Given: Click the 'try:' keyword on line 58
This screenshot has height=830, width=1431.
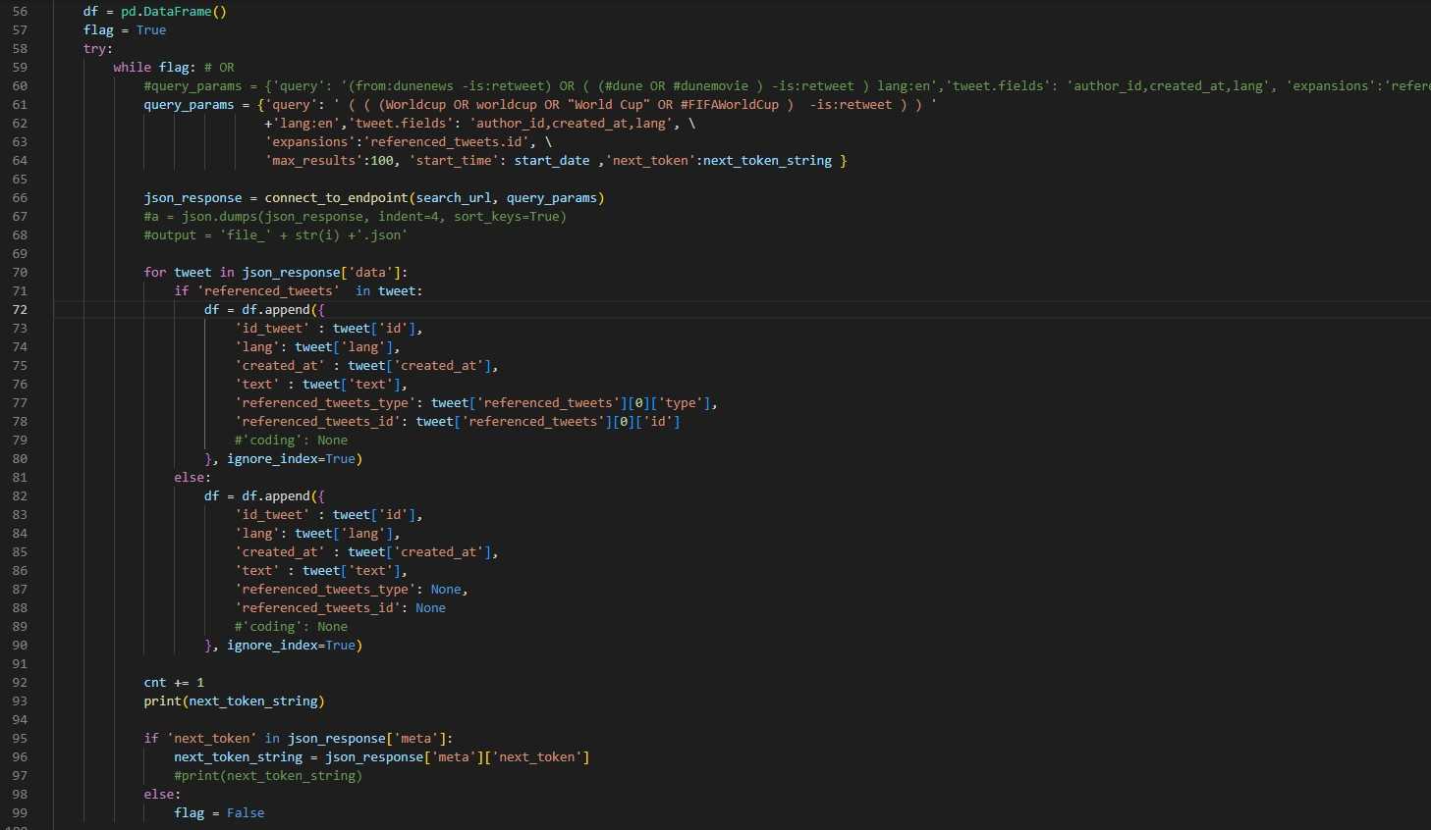Looking at the screenshot, I should [x=97, y=49].
